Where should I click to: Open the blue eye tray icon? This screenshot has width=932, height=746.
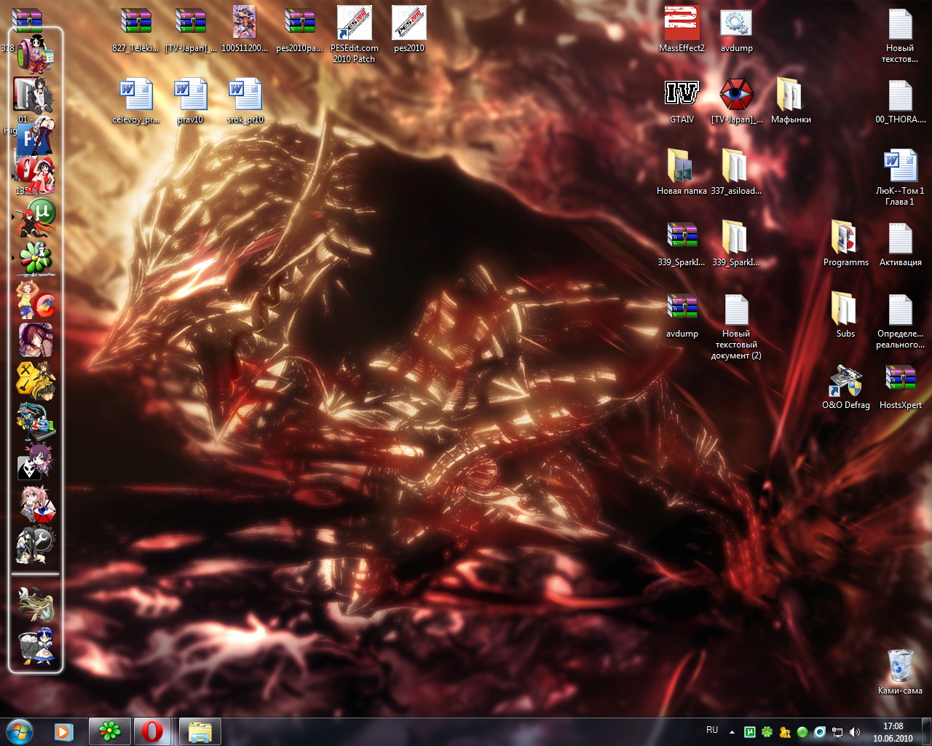click(820, 732)
